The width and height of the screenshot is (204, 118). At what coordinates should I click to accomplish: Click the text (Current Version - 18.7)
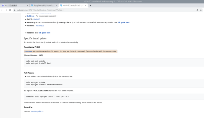tap(33, 55)
